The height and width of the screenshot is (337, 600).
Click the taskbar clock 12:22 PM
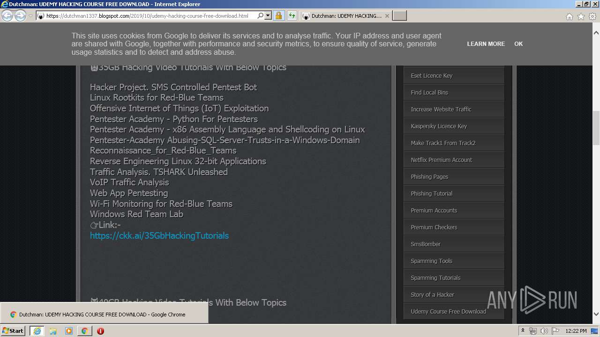click(576, 331)
